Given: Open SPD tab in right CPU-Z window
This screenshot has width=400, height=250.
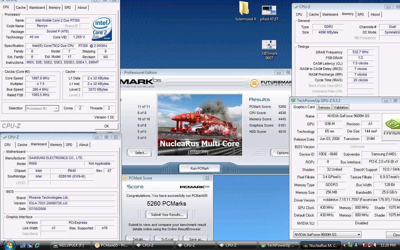Looking at the screenshot, I should click(x=361, y=14).
